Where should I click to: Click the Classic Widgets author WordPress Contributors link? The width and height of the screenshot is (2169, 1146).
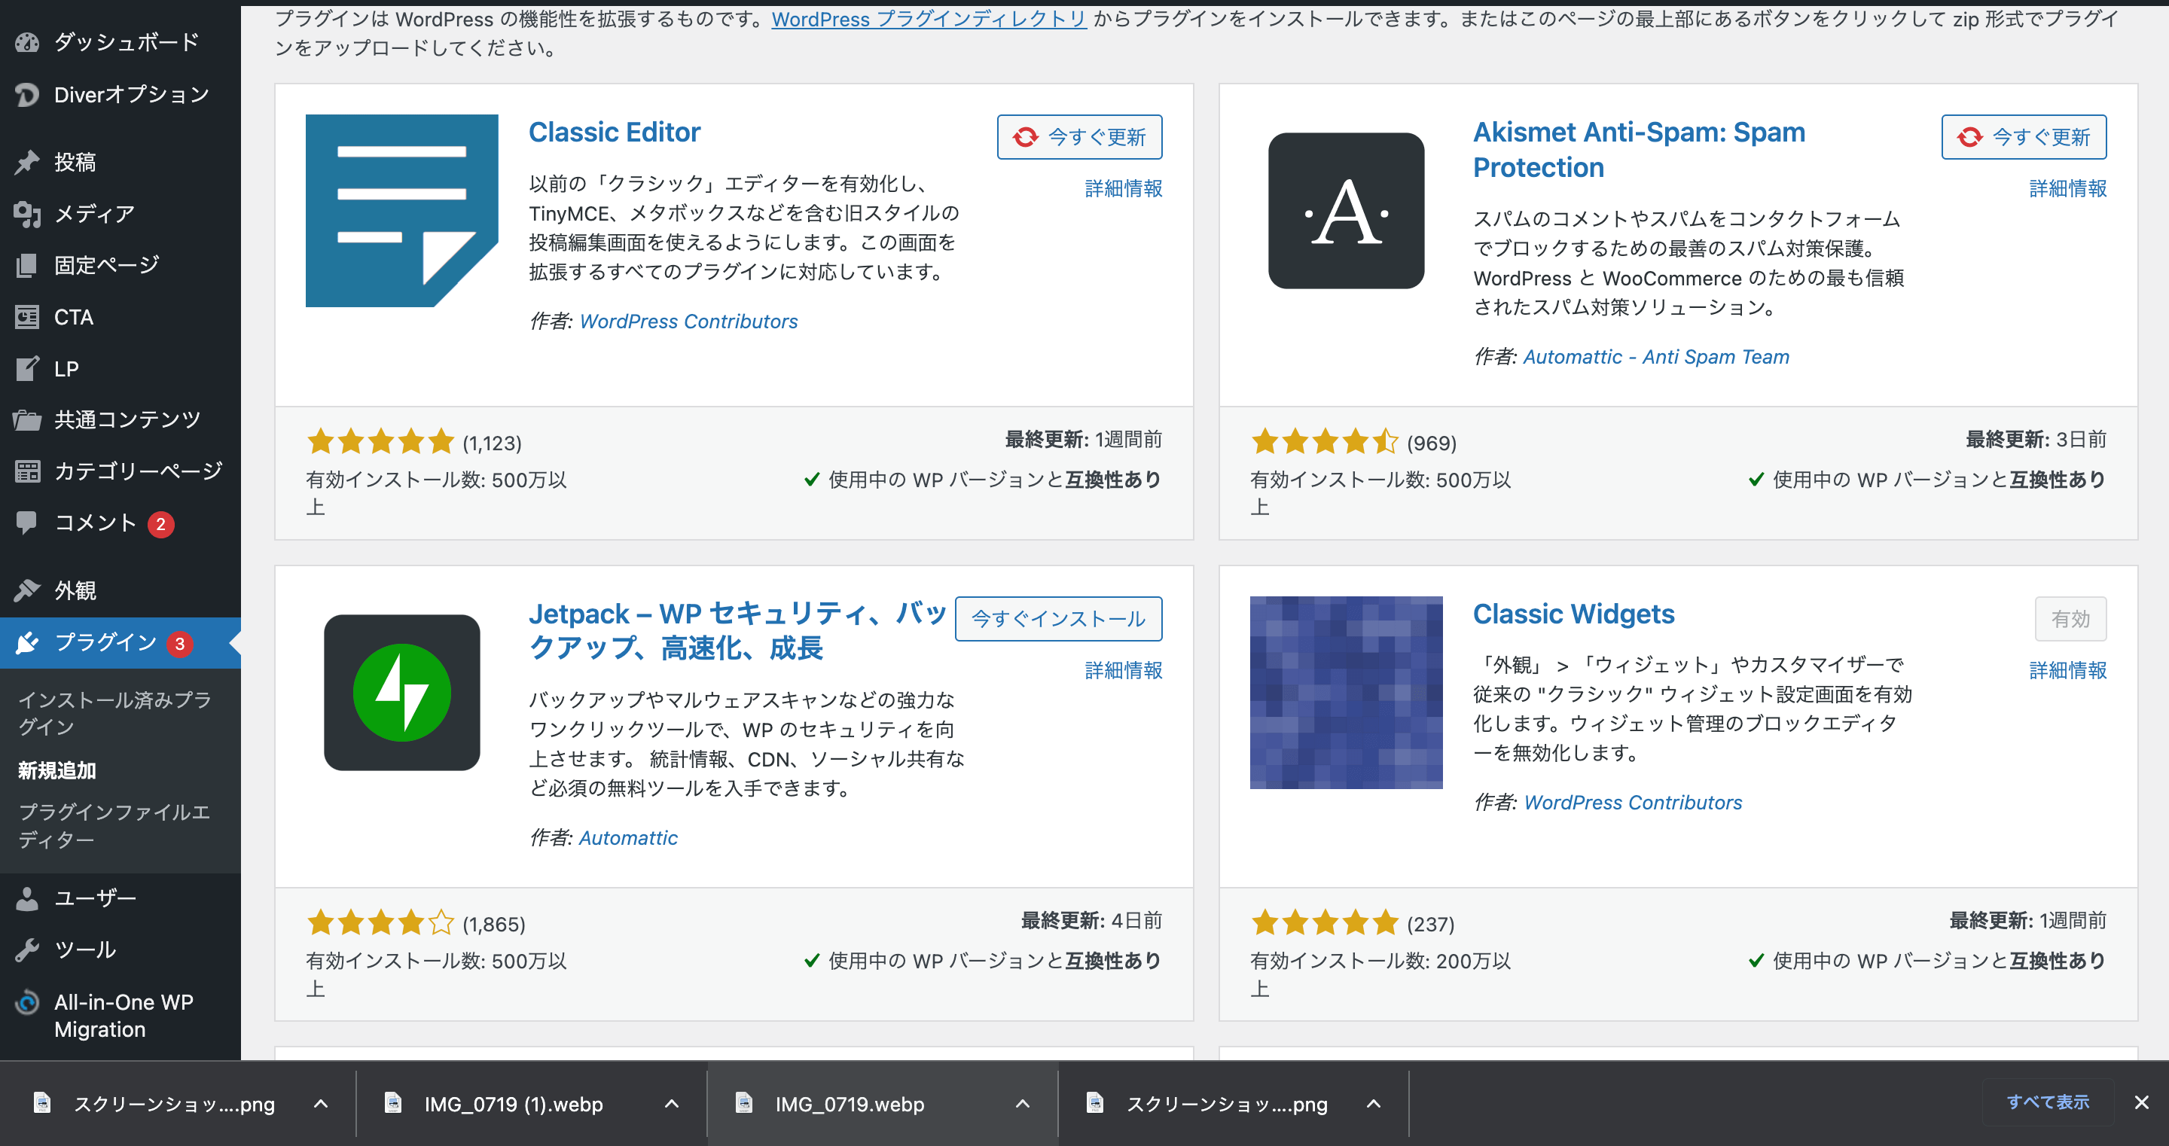click(x=1633, y=803)
